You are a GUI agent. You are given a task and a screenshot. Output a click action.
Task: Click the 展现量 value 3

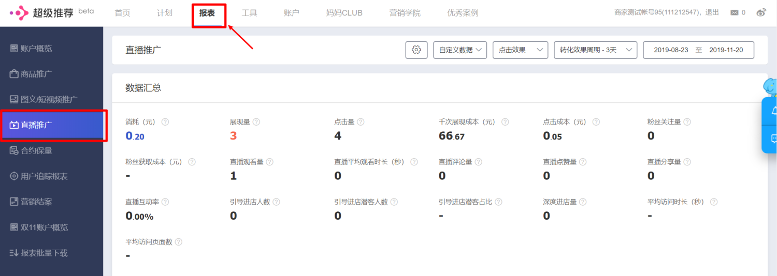[x=233, y=136]
